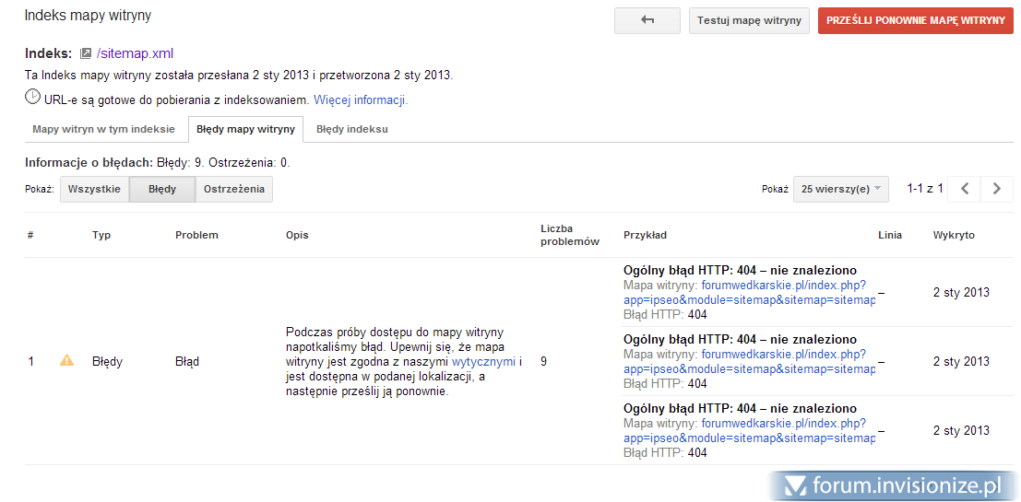Filter list by Ostrzeżenia toggle button
Image resolution: width=1021 pixels, height=502 pixels.
pyautogui.click(x=233, y=189)
